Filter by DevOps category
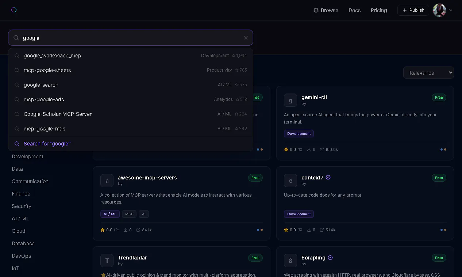Viewport: 462px width, 277px height. [21, 256]
